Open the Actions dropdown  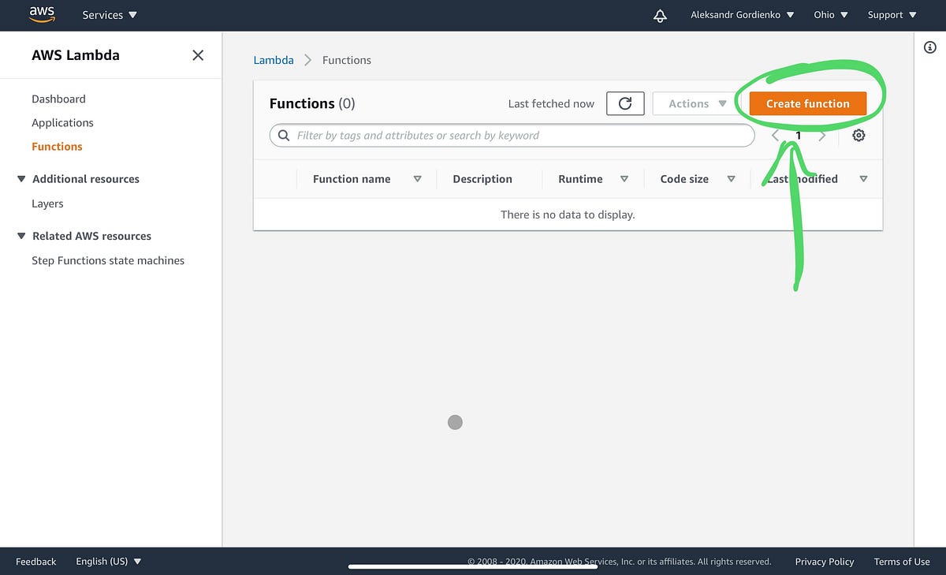[695, 103]
